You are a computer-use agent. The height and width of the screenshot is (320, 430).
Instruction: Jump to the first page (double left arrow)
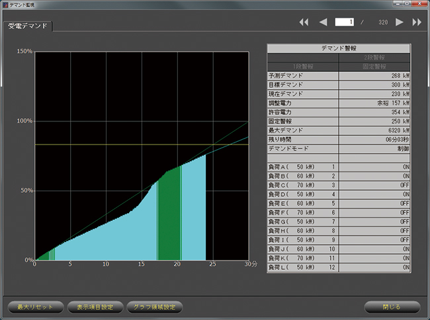click(x=304, y=22)
